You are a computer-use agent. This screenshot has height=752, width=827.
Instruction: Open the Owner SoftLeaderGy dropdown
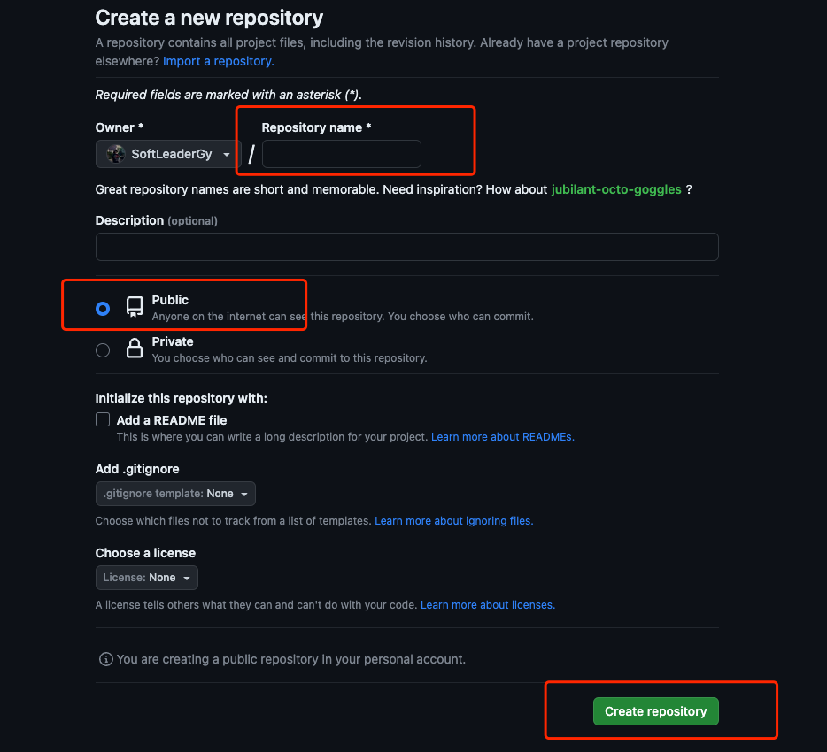168,154
